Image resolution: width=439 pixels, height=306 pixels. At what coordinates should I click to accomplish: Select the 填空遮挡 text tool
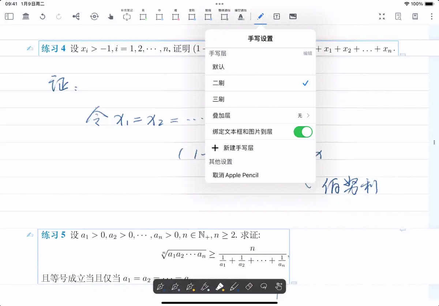click(241, 15)
